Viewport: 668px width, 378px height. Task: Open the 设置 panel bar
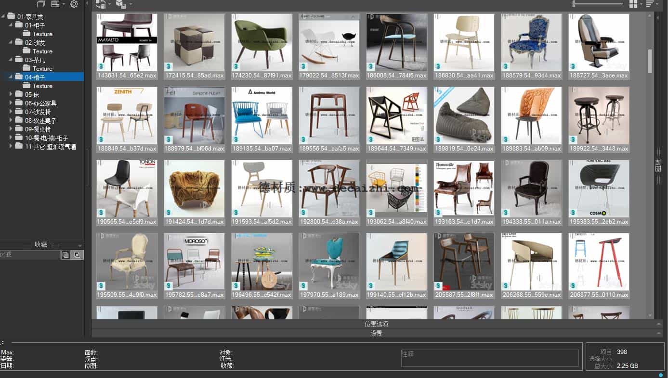point(376,333)
